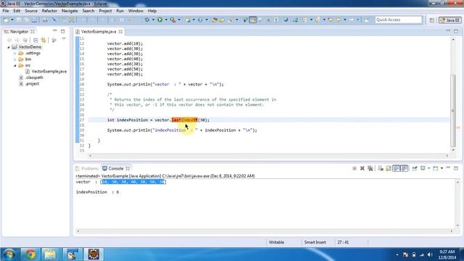Click the Writable status bar entry
The height and width of the screenshot is (261, 464).
click(276, 242)
